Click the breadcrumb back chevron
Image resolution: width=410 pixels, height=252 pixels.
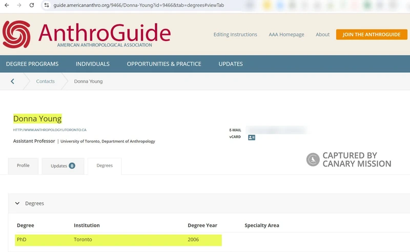coord(12,81)
